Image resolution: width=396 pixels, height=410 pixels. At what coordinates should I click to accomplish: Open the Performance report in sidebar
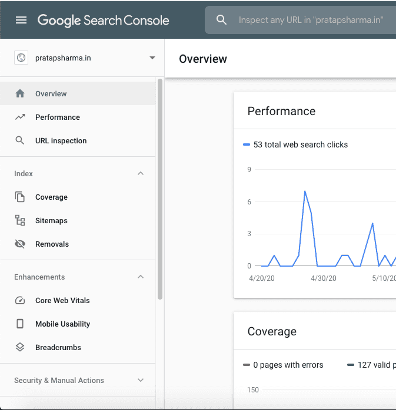pos(78,117)
